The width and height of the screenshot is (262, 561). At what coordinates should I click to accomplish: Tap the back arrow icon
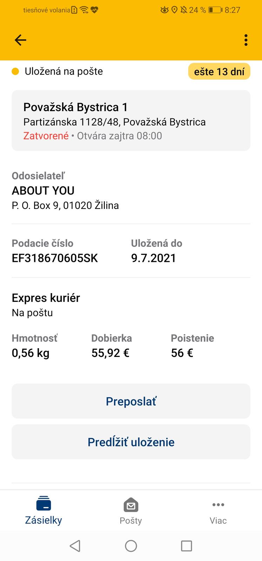coord(20,40)
